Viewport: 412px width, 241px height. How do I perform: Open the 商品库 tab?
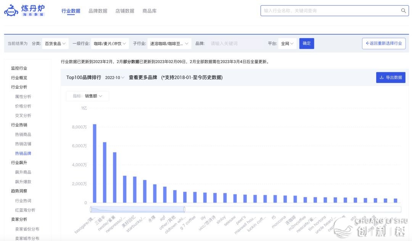point(149,11)
